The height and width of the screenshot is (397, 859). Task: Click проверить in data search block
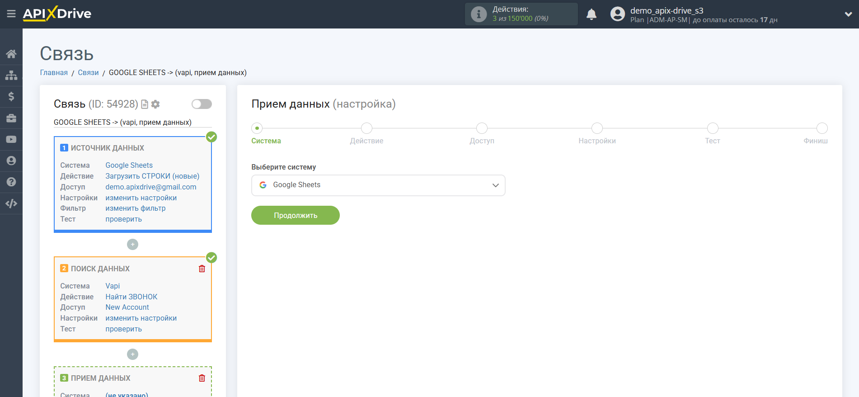click(124, 329)
